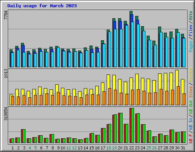The width and height of the screenshot is (195, 152).
Task: Select green weekend day label "11"
Action: (69, 148)
